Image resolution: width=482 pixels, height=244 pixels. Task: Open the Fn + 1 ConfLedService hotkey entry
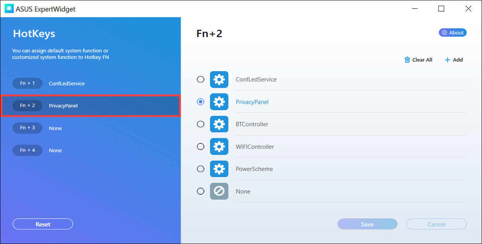coord(90,83)
